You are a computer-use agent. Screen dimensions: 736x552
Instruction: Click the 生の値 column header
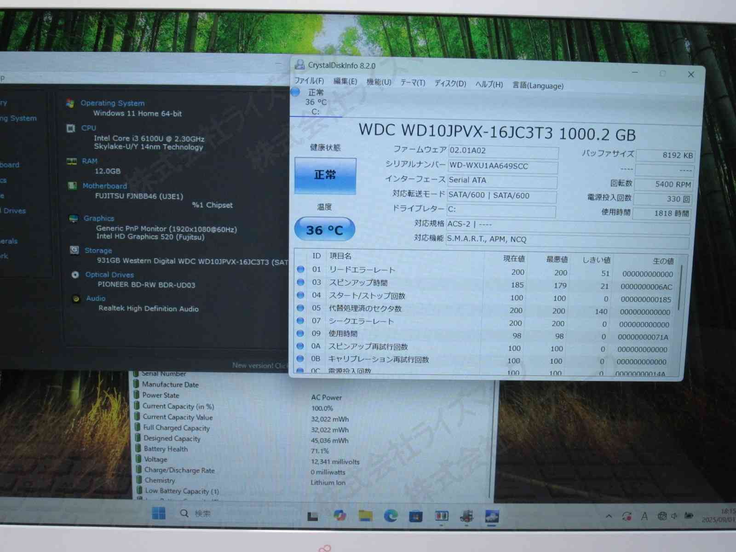pyautogui.click(x=663, y=261)
